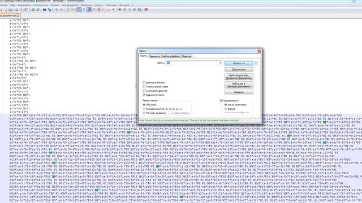Viewport: 362px width, 203px height.
Task: Click the Закрыть button
Action: click(x=239, y=92)
